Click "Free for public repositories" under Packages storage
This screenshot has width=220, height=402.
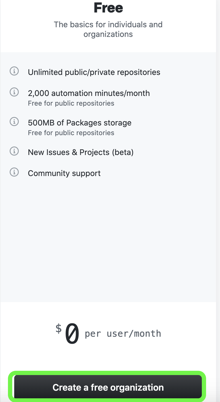(x=71, y=133)
